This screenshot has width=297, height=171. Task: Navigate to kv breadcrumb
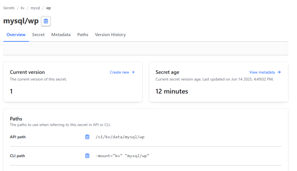coord(23,8)
